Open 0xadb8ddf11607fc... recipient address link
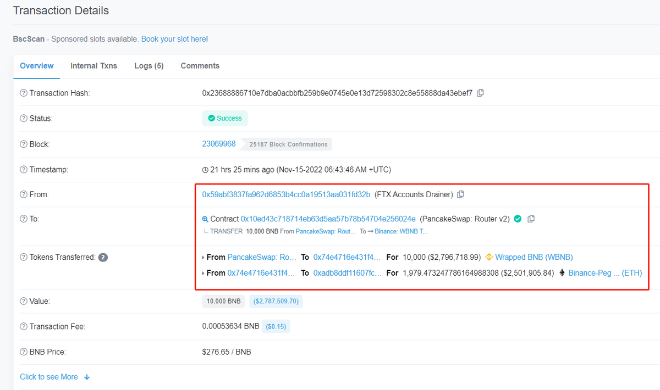 (x=347, y=272)
